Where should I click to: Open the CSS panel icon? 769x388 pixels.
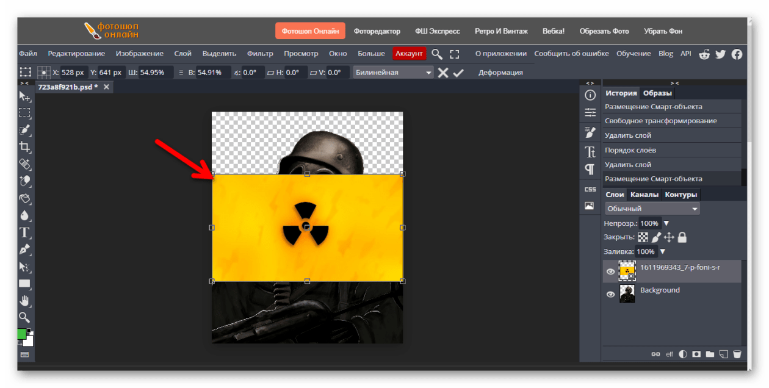[x=590, y=189]
